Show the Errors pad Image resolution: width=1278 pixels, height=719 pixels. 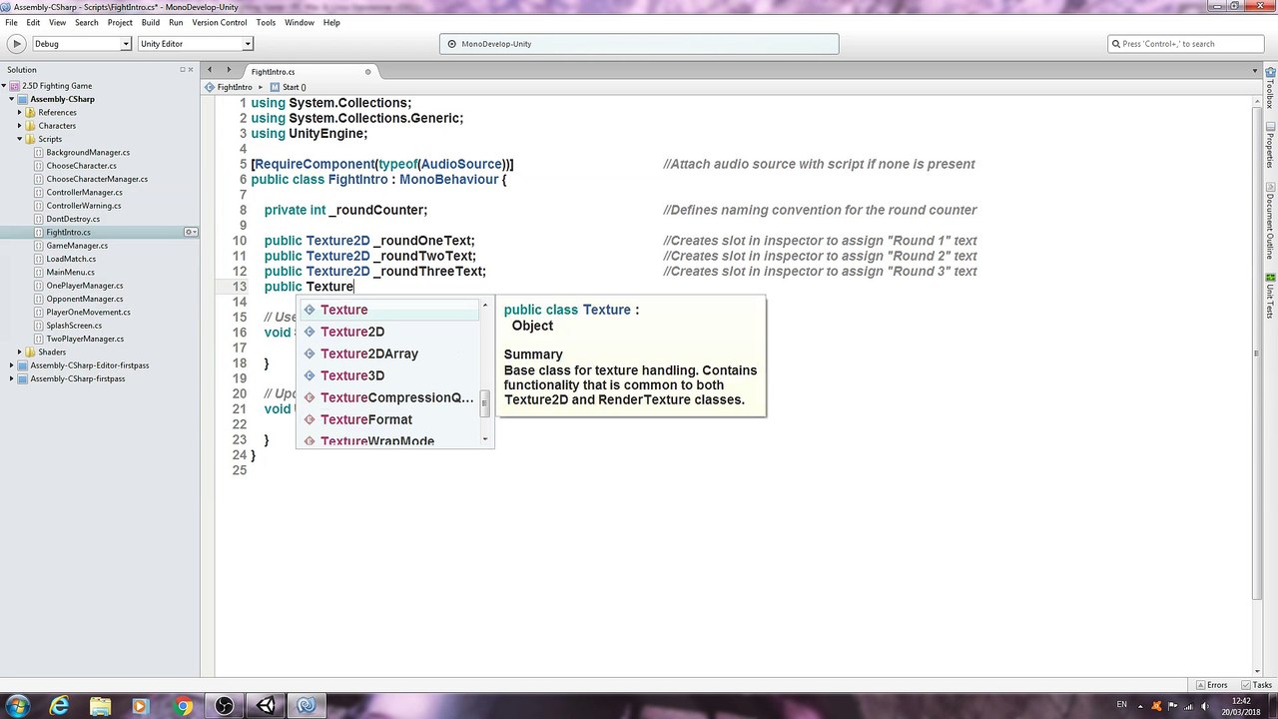point(1211,685)
